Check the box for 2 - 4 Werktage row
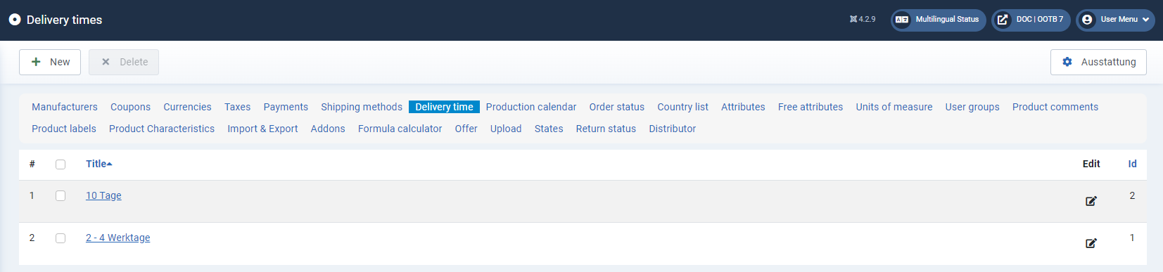The height and width of the screenshot is (272, 1163). coord(61,238)
